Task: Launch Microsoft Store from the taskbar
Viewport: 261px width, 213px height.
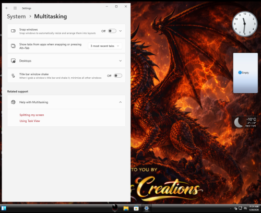Action: pyautogui.click(x=136, y=208)
